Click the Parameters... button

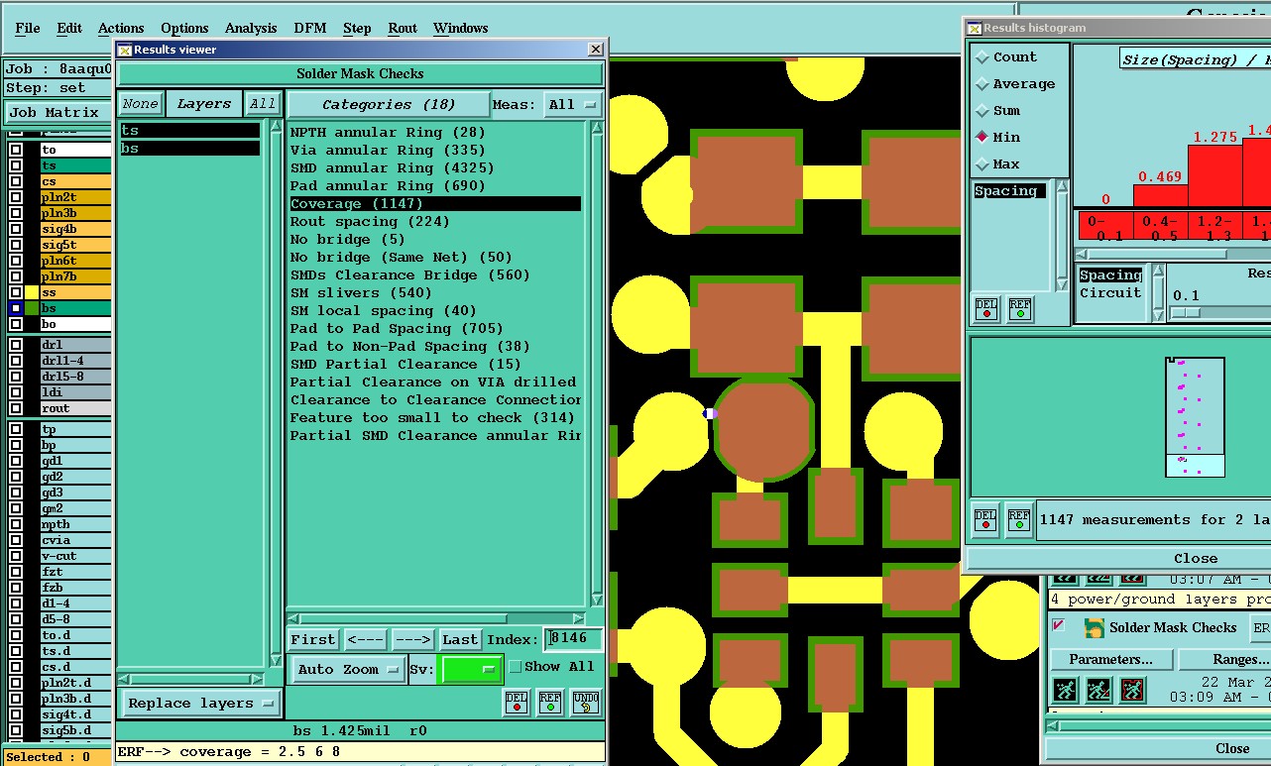1110,659
